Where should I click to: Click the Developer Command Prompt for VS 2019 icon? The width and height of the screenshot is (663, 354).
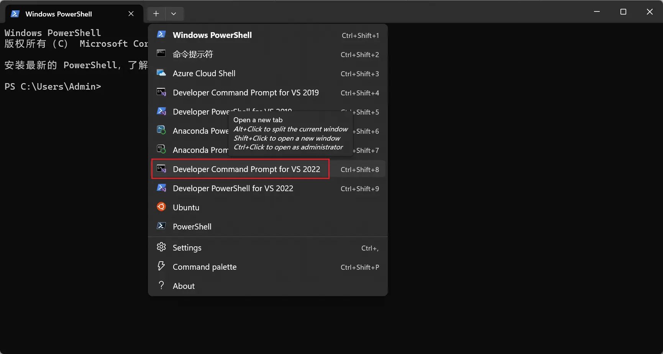(x=161, y=92)
